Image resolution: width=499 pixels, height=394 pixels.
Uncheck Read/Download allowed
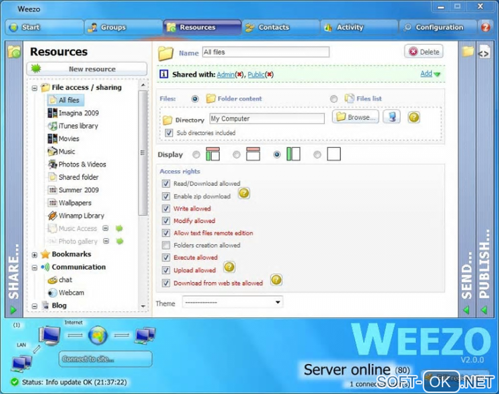[x=166, y=184]
